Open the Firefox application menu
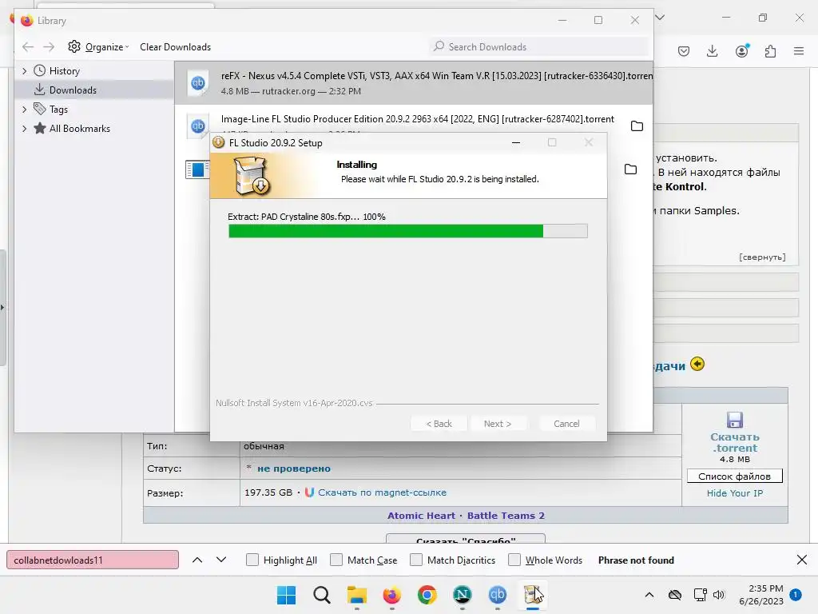This screenshot has height=614, width=818. point(799,51)
